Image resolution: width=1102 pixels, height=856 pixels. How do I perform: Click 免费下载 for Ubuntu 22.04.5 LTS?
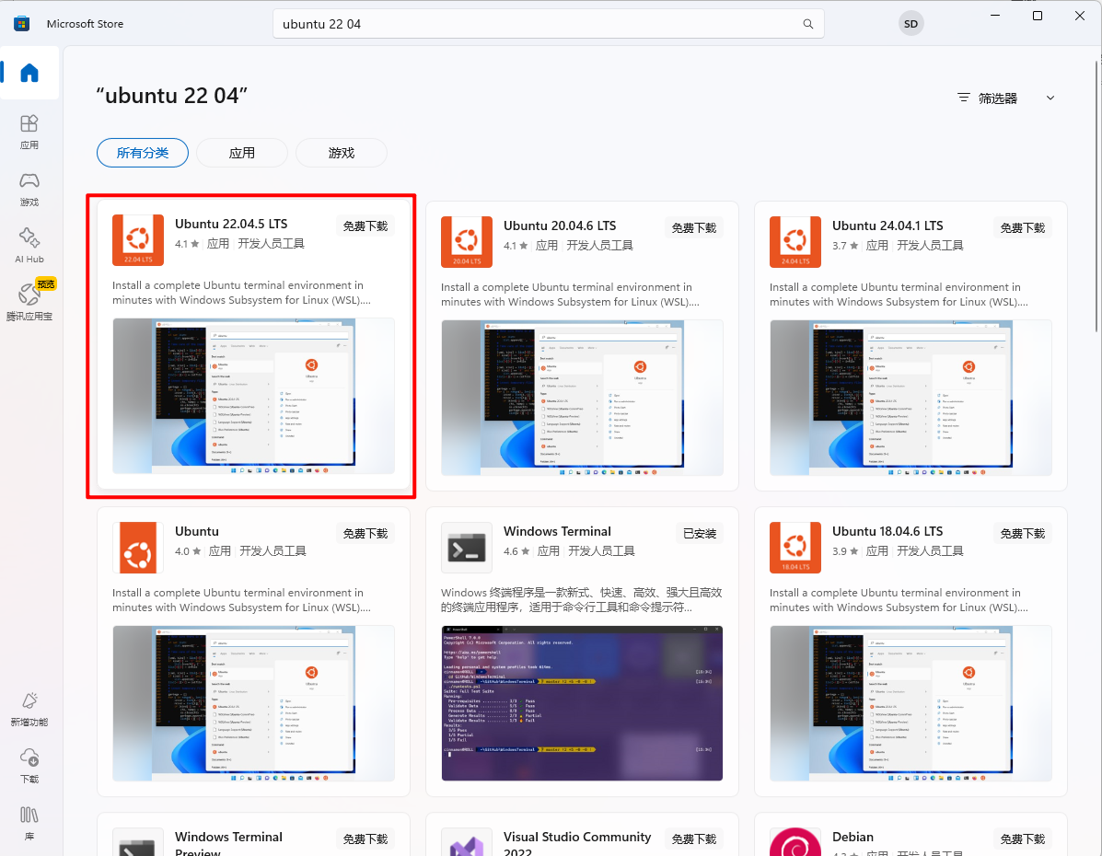pyautogui.click(x=365, y=226)
